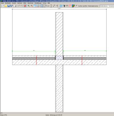
Task: Select the blue cross-hatched block in wall
Action: 59,58
